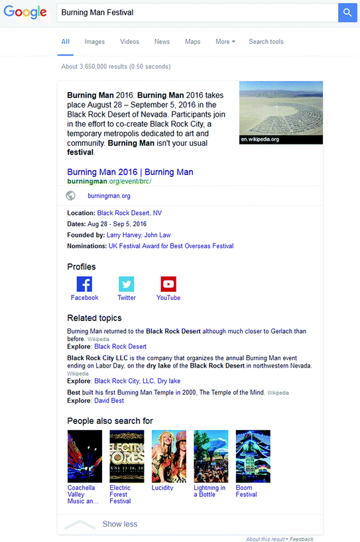Screen dimensions: 360x542
Task: Click the Facebook text label
Action: tap(84, 298)
